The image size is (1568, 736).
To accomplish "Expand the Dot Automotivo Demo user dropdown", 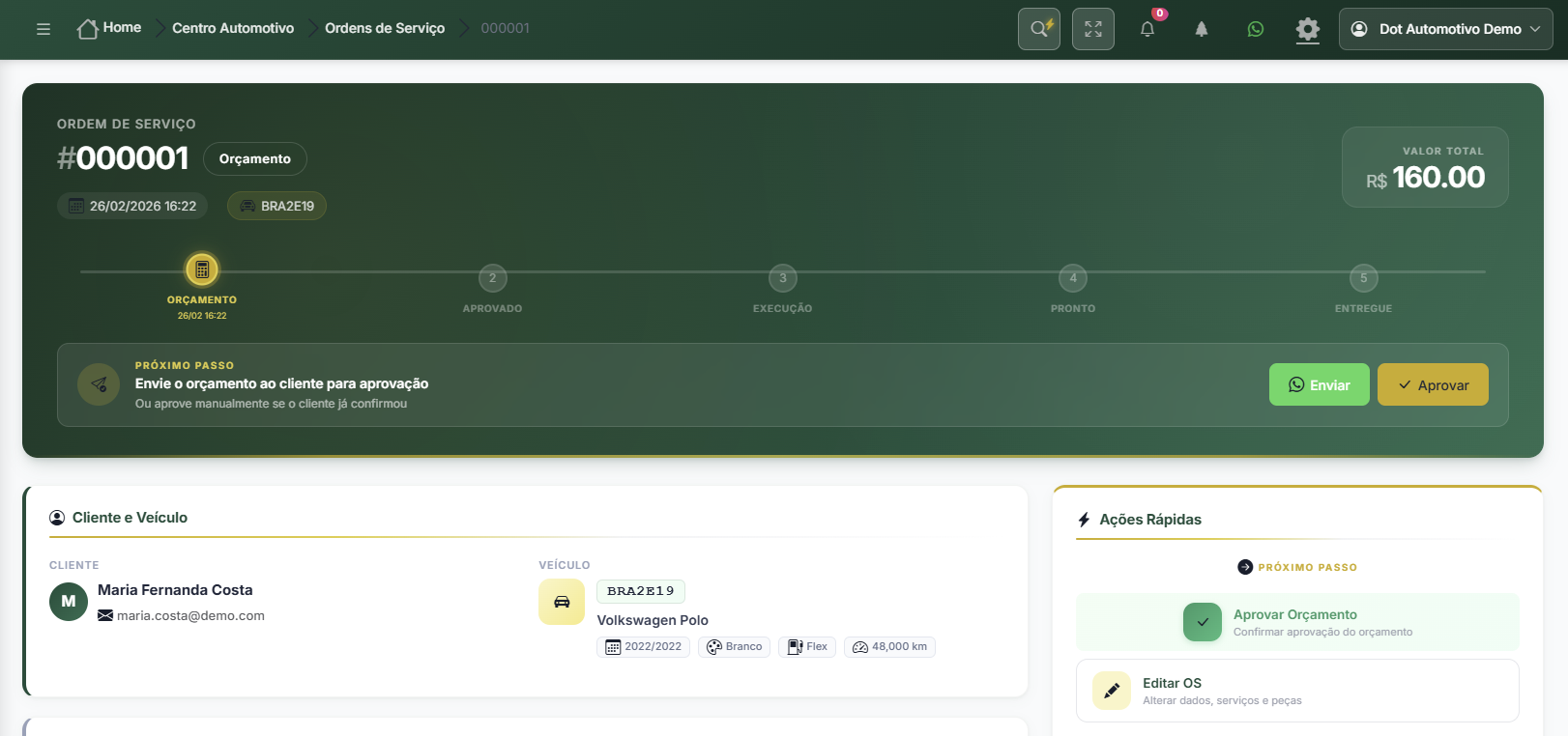I will (x=1445, y=29).
